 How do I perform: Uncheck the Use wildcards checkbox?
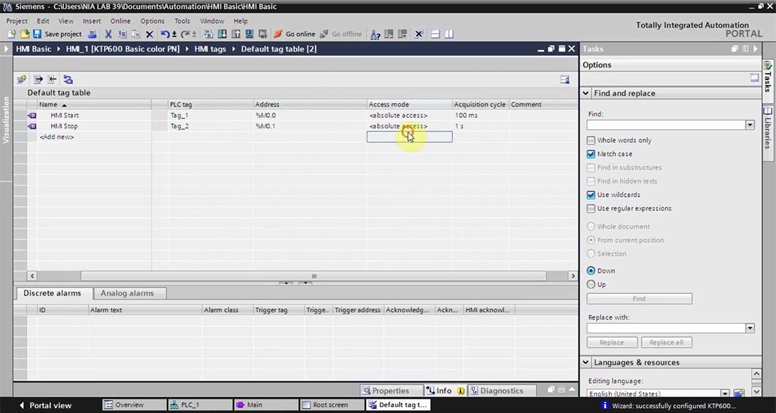click(591, 195)
